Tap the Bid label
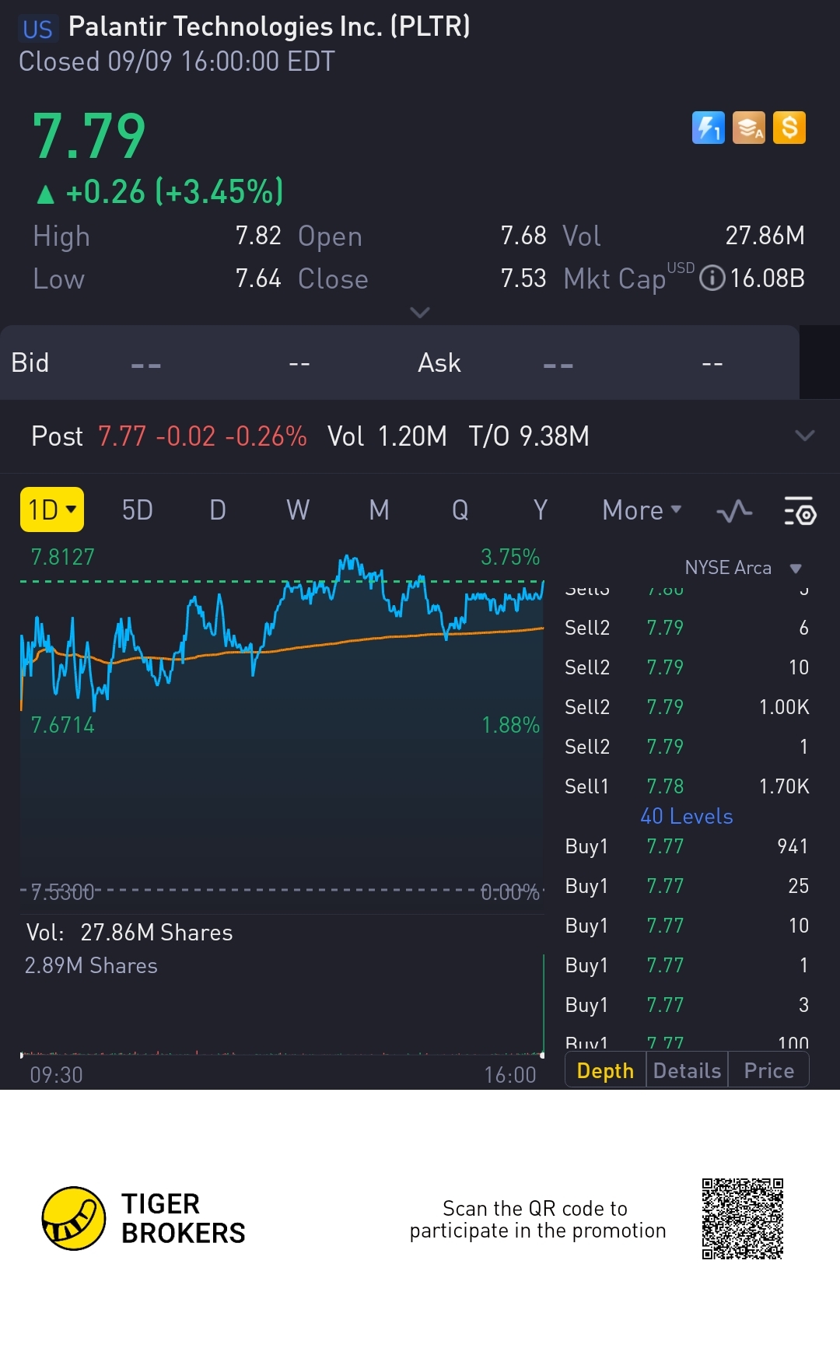840x1348 pixels. click(x=30, y=362)
